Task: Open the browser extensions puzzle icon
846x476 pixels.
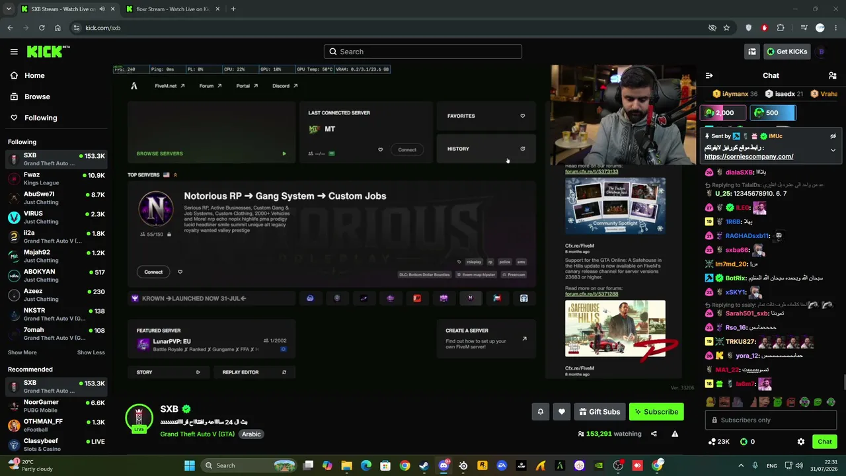Action: (781, 28)
